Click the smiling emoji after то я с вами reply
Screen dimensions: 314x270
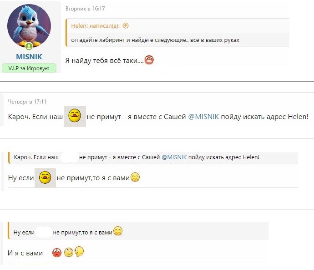point(135,178)
